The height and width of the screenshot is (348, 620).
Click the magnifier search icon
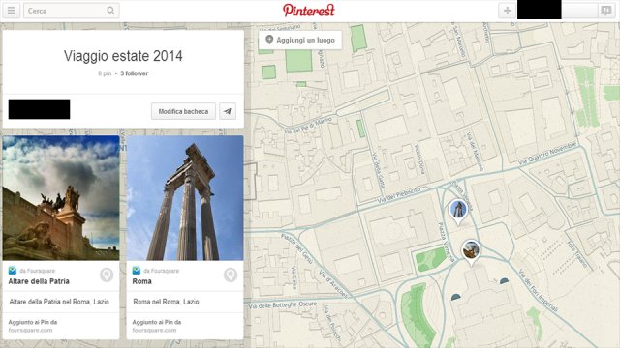[x=111, y=11]
